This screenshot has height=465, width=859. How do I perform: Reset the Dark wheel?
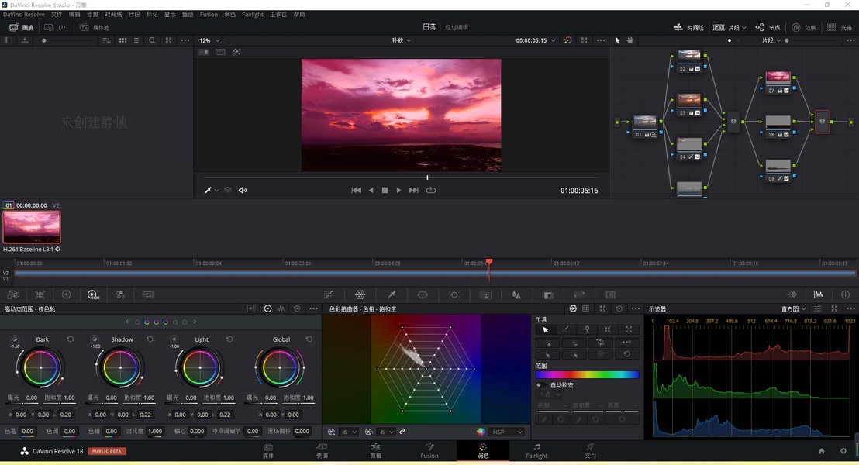pos(70,339)
